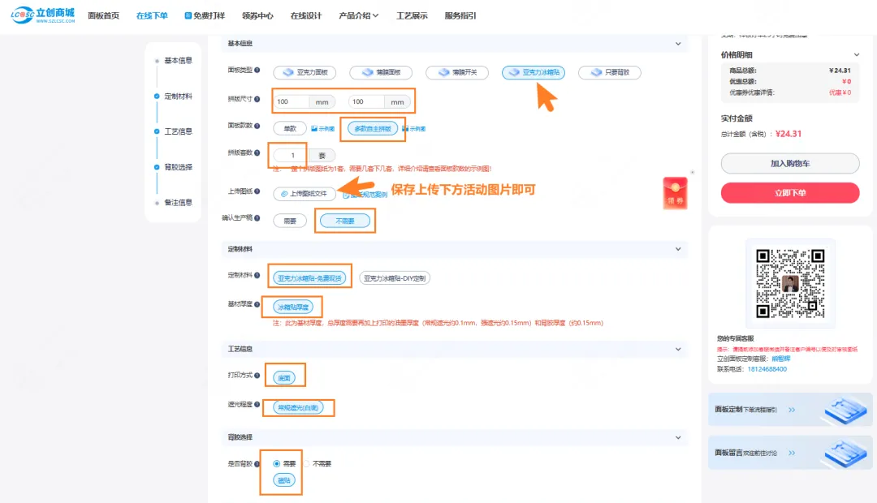
Task: Choose 需要 for 确认生产稿
Action: (290, 220)
